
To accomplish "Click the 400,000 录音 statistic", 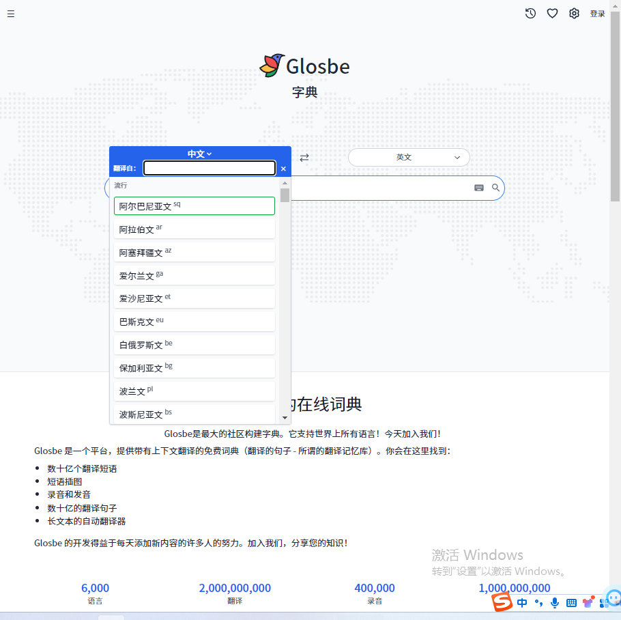I will click(375, 593).
